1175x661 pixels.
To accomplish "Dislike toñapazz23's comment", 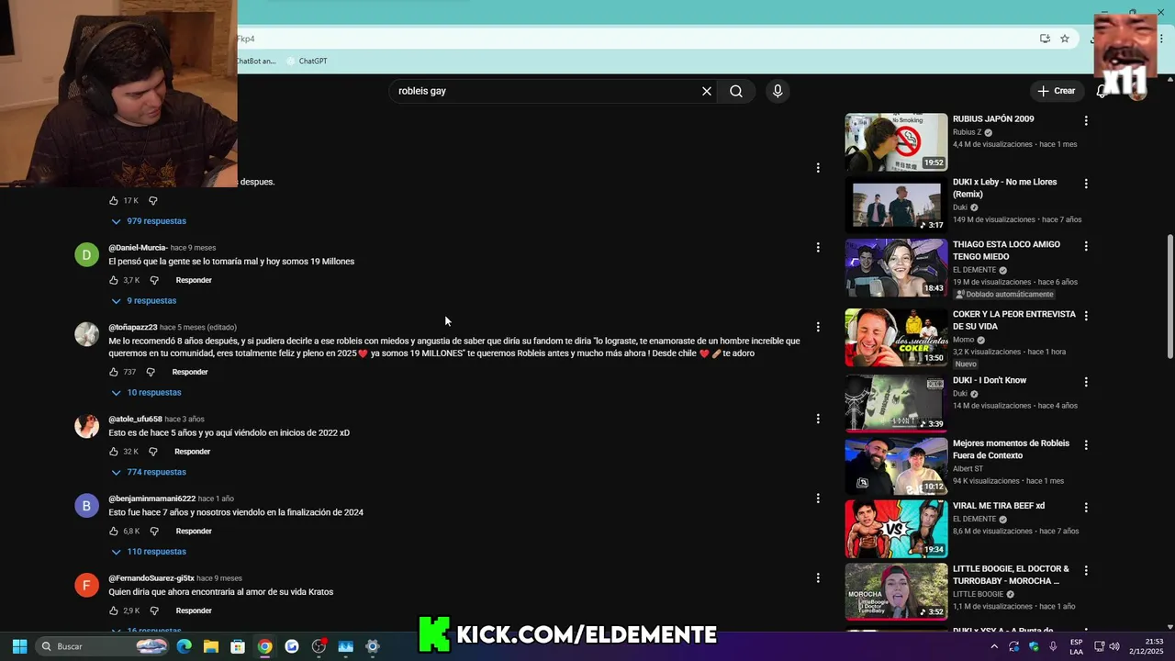I will (151, 372).
